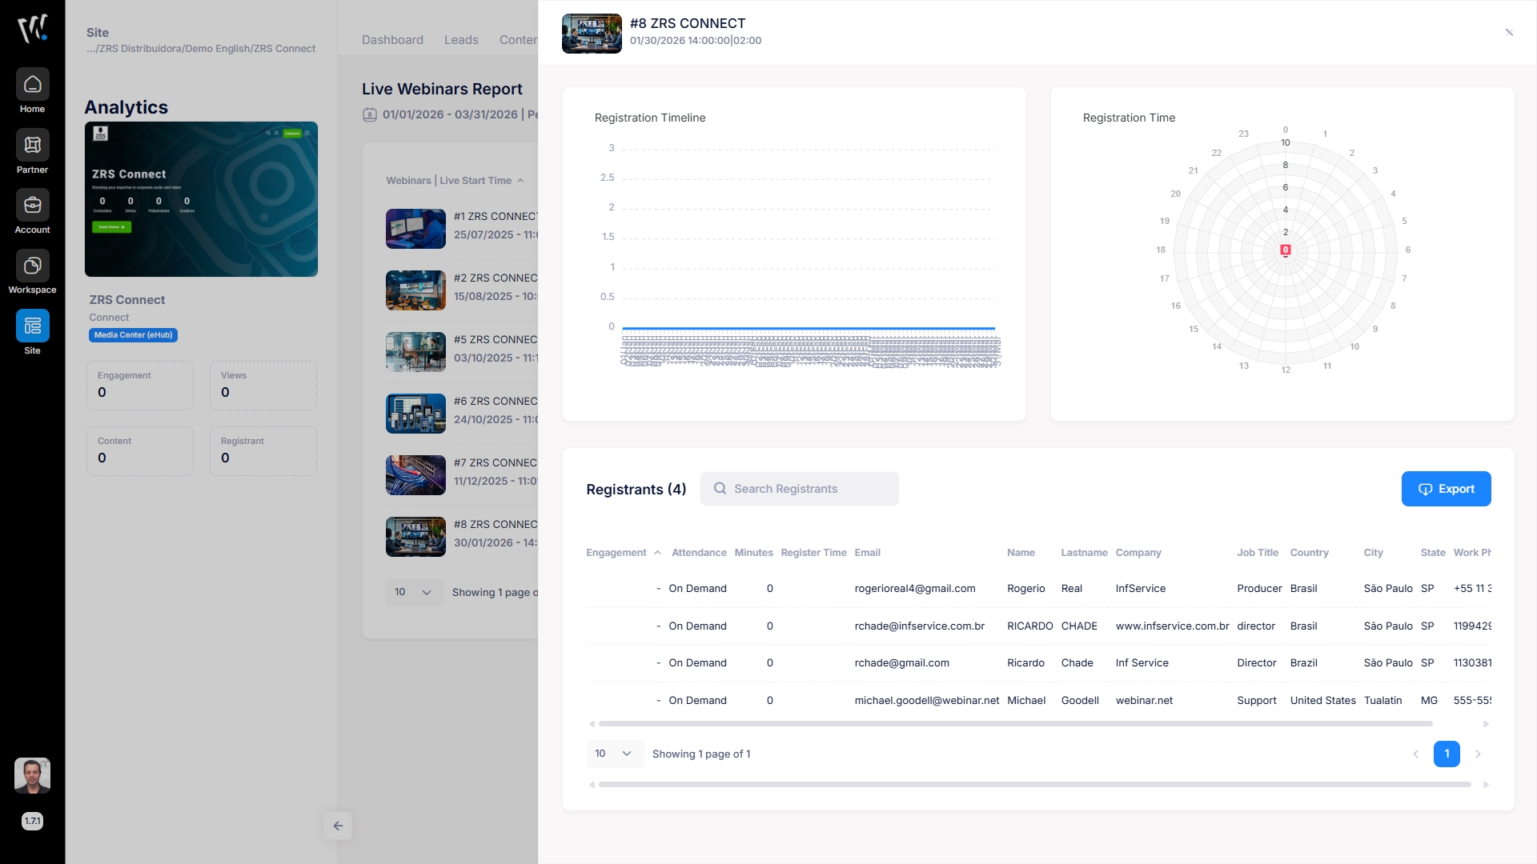The width and height of the screenshot is (1537, 864).
Task: Close the #8 ZRS CONNECT detail panel
Action: coord(1509,33)
